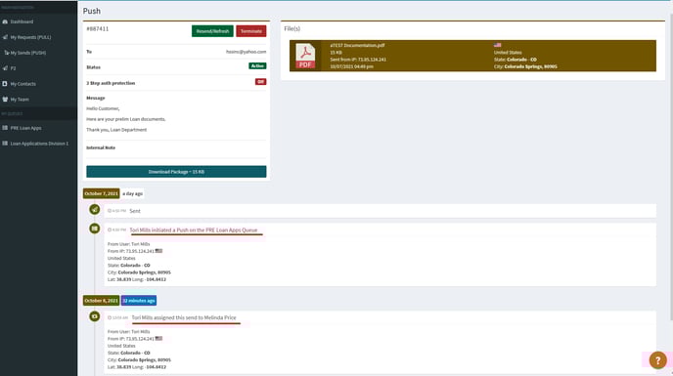Open My Requests (PULL) menu item
673x376 pixels.
click(x=30, y=37)
